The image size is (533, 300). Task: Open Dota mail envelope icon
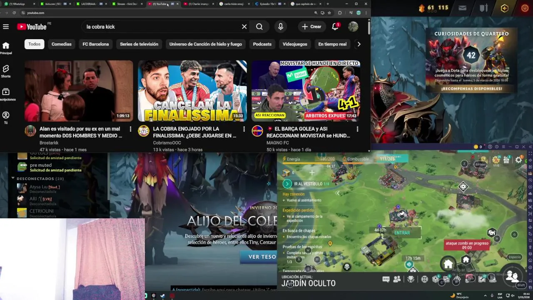pos(462,8)
